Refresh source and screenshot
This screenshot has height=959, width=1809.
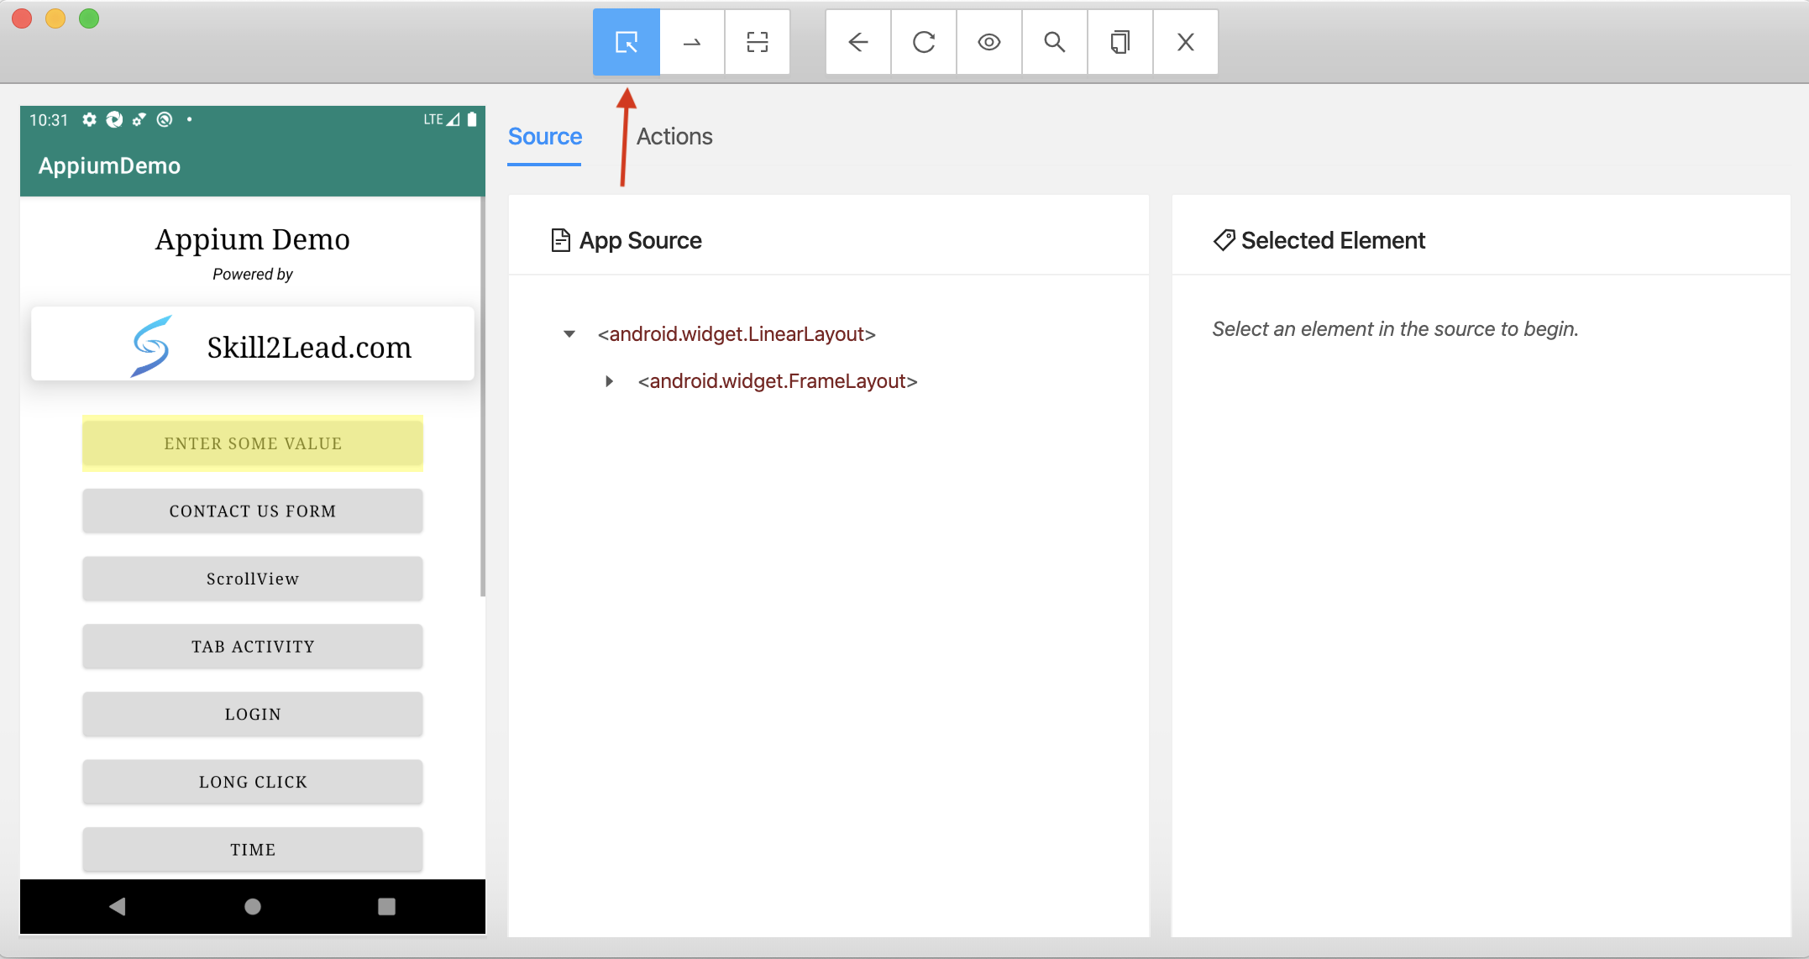(x=924, y=42)
